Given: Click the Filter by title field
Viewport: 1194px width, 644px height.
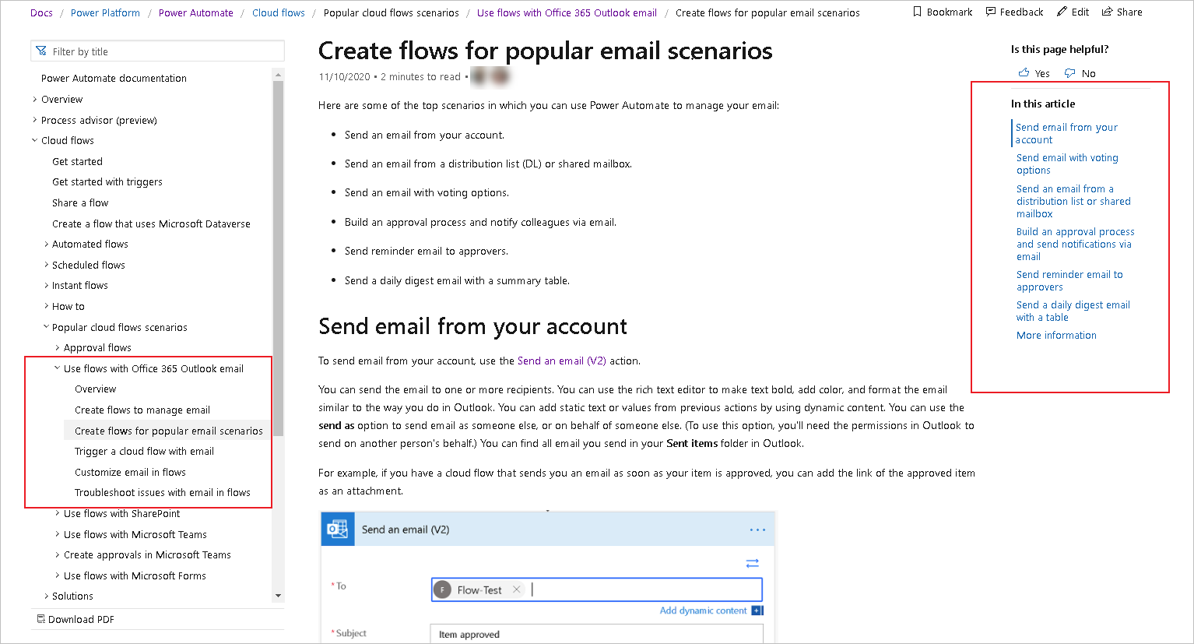Looking at the screenshot, I should pos(157,51).
